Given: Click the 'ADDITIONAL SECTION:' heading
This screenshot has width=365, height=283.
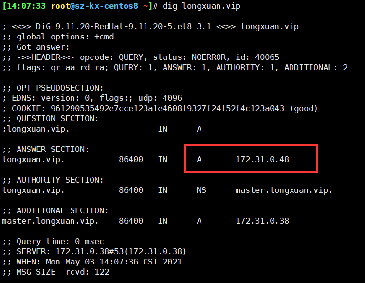Looking at the screenshot, I should (63, 211).
